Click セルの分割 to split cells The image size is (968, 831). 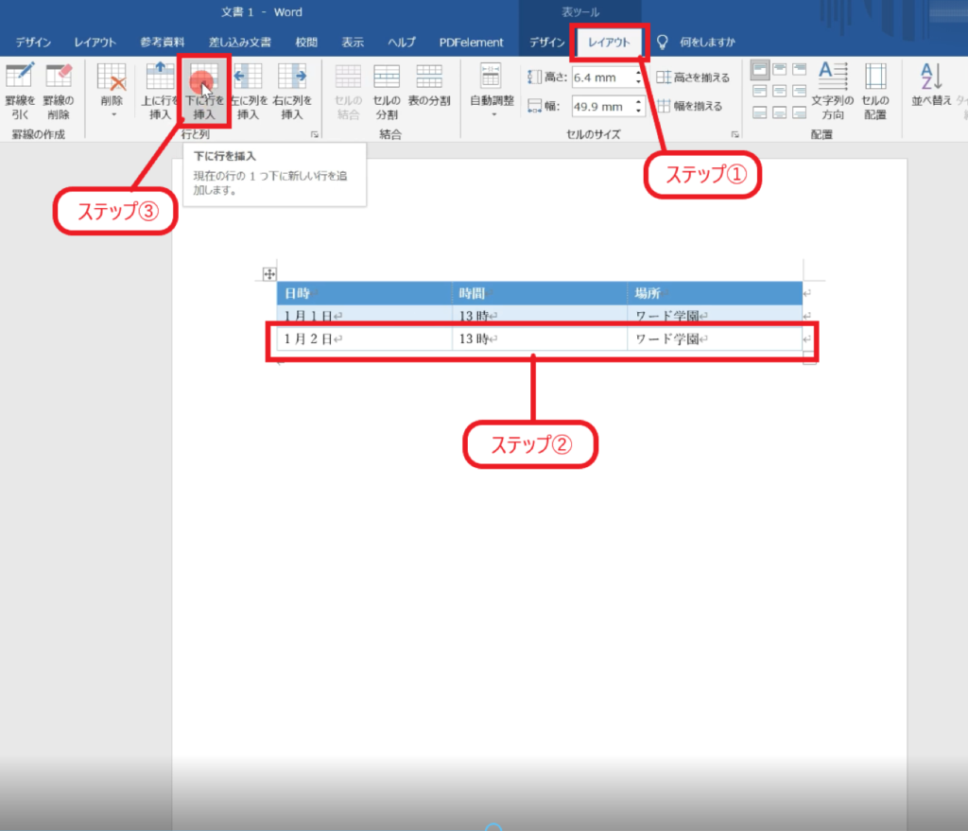click(x=387, y=91)
